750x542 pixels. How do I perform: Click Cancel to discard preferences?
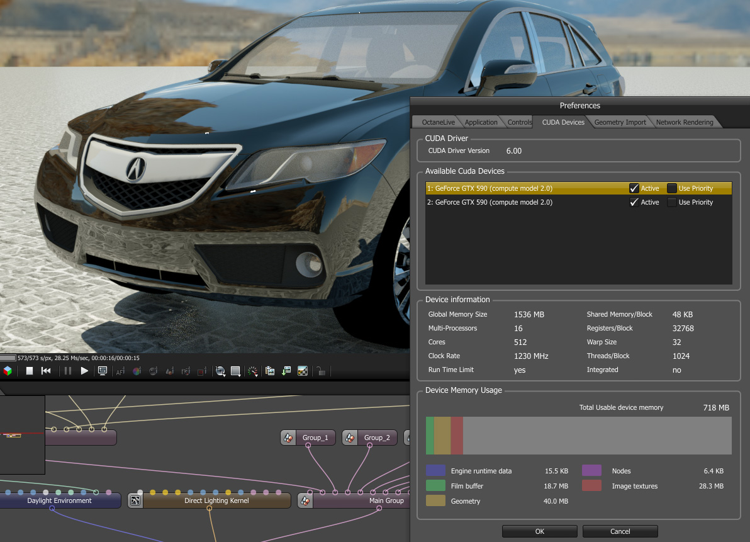(x=620, y=531)
